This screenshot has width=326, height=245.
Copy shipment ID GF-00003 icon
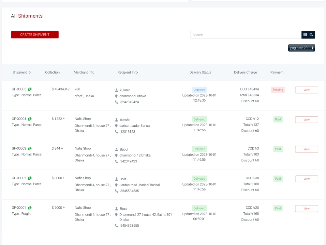coord(30,148)
